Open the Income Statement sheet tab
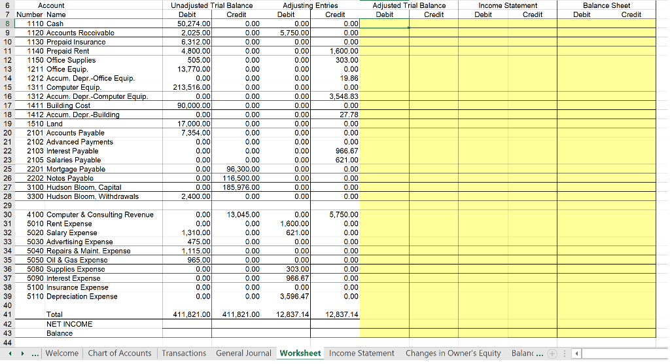 coord(361,354)
